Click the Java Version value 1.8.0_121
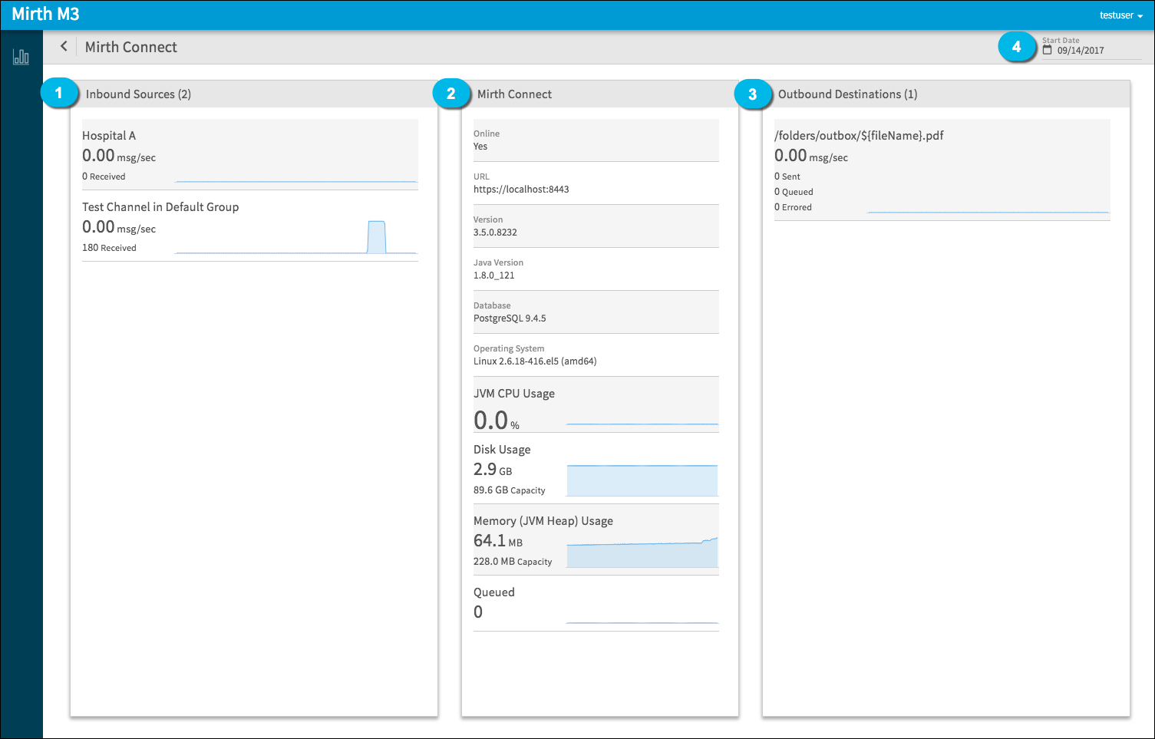Image resolution: width=1155 pixels, height=739 pixels. tap(493, 275)
